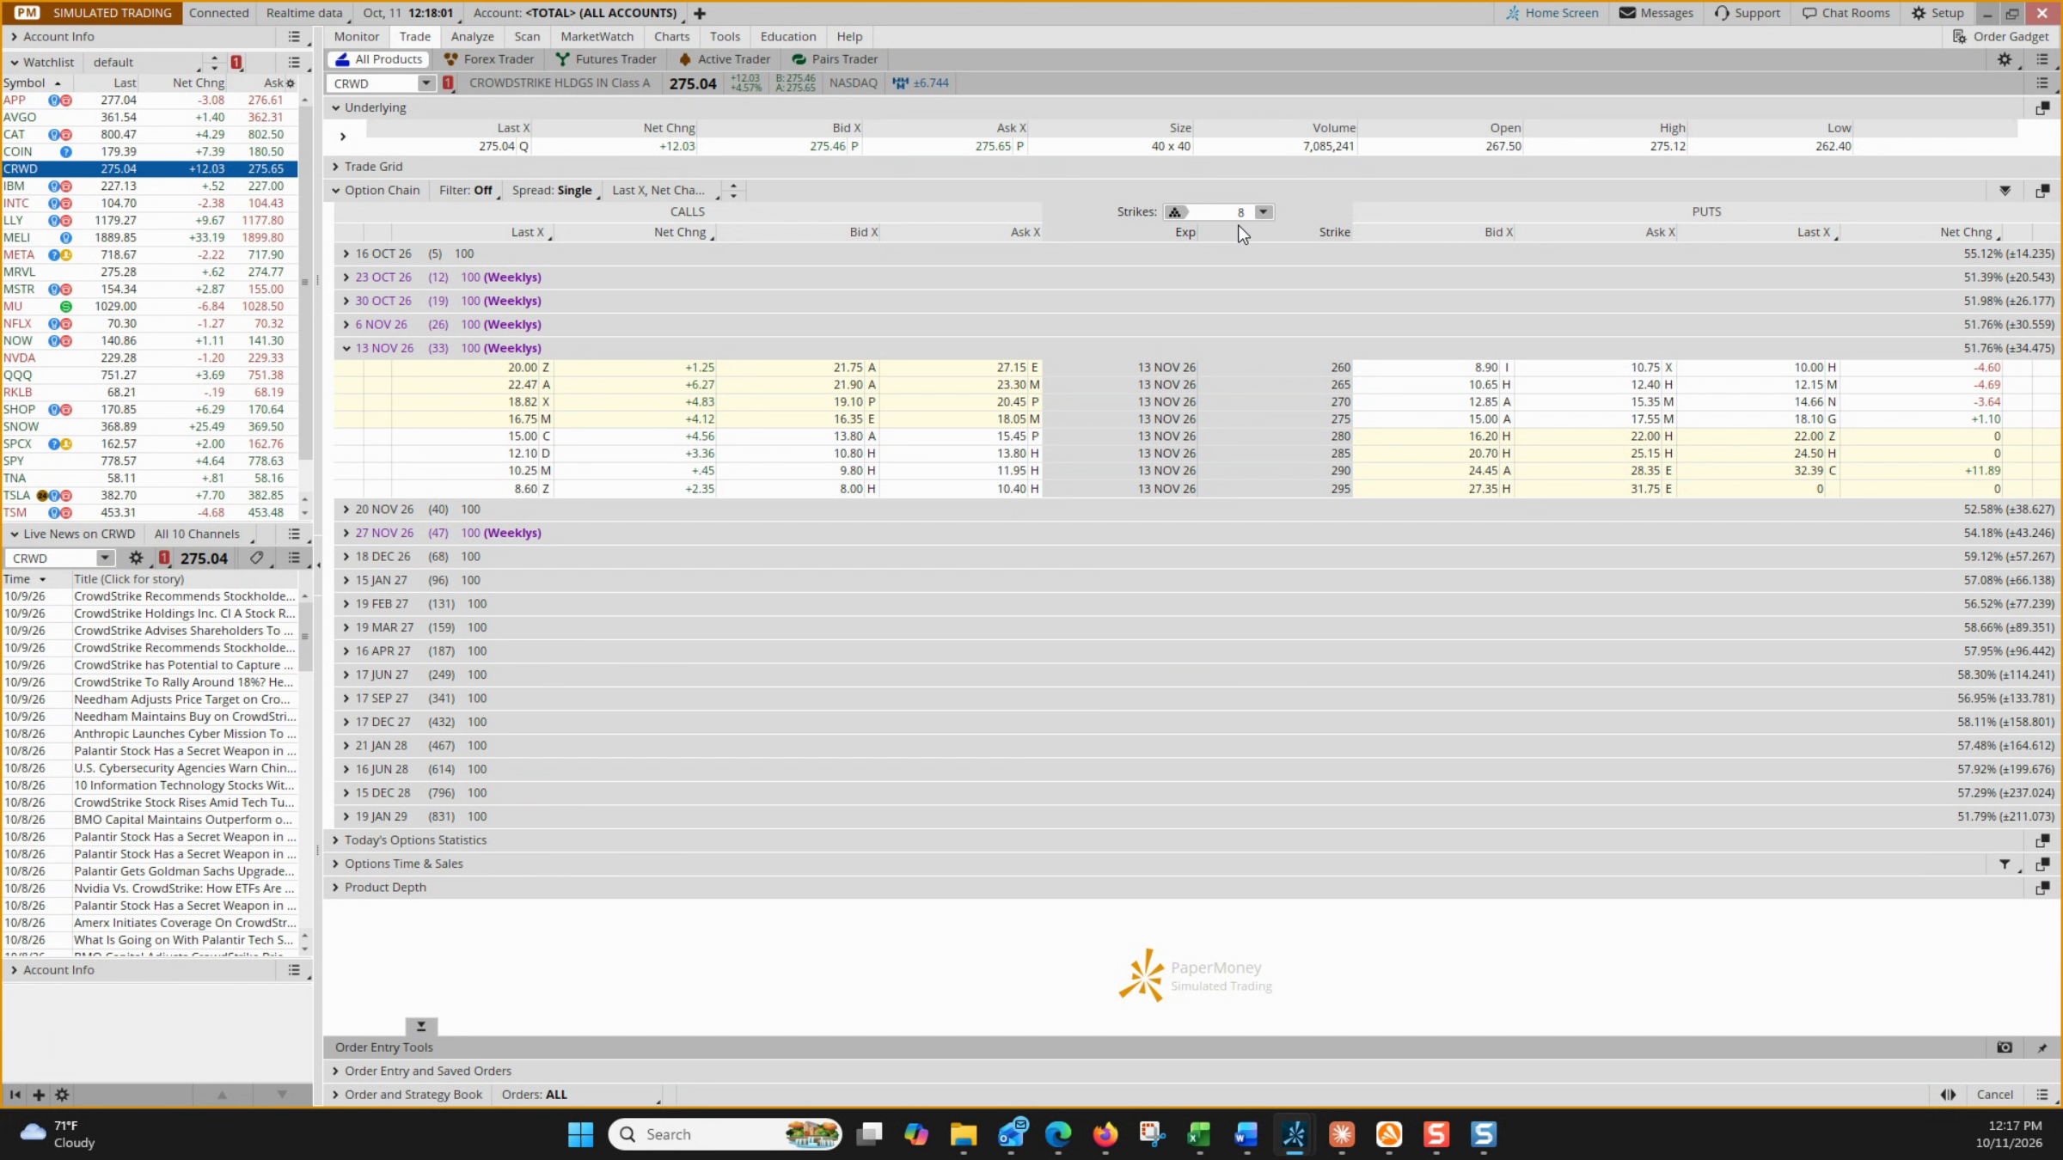Viewport: 2063px width, 1160px height.
Task: Open Microsoft Edge from taskbar
Action: tap(1058, 1134)
